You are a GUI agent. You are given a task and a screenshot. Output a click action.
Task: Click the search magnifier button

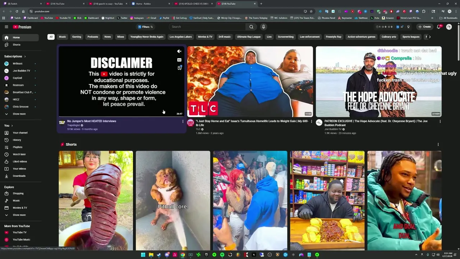251,27
